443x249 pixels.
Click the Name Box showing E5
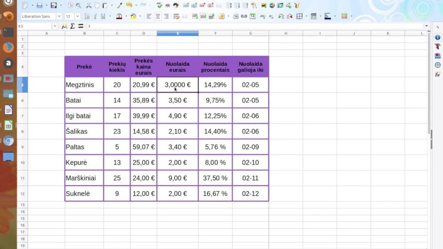[x=35, y=26]
